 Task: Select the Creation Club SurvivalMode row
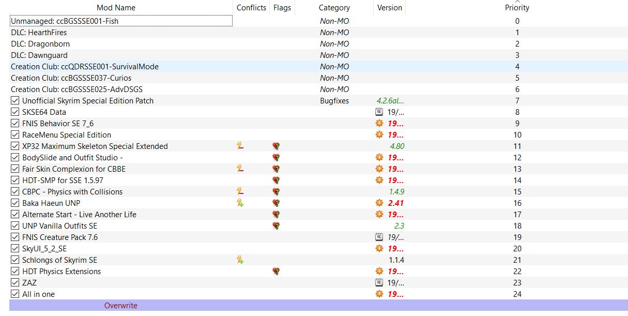(85, 67)
